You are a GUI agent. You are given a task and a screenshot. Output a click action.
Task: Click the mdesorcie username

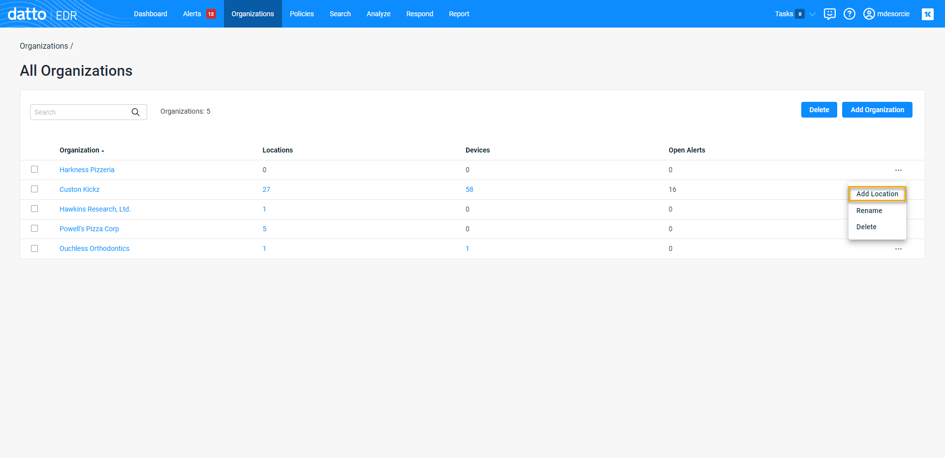tap(893, 14)
